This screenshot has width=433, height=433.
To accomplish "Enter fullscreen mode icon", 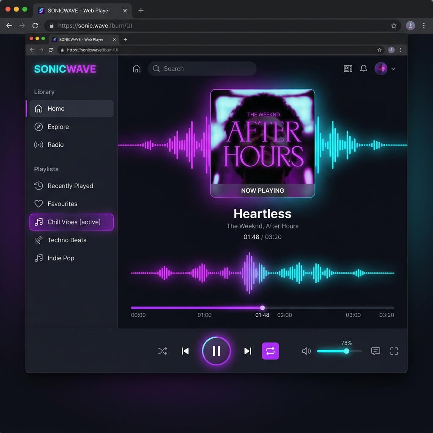I will [394, 351].
